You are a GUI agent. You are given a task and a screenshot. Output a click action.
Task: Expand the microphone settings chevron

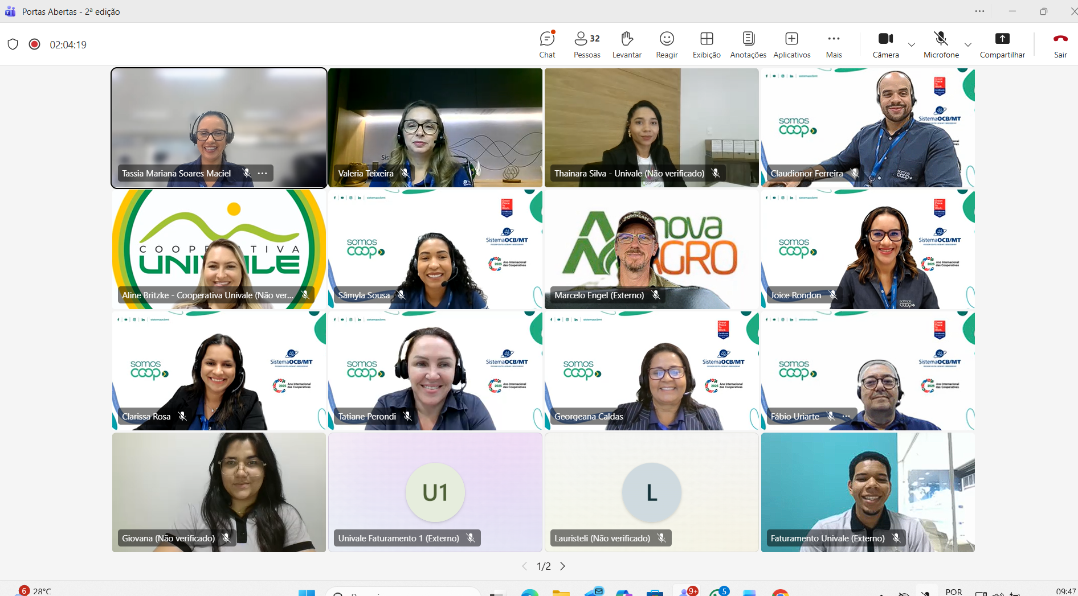click(967, 46)
